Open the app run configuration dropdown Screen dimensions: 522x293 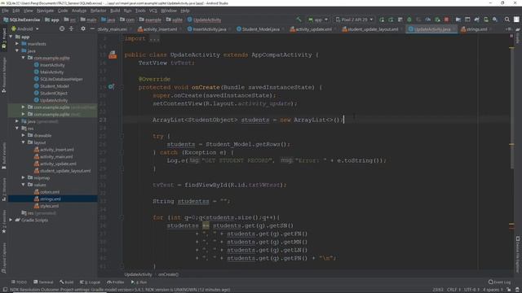(x=318, y=20)
